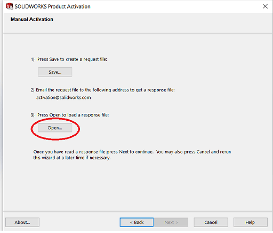Cancel the activation wizard
The width and height of the screenshot is (273, 233).
(x=211, y=222)
